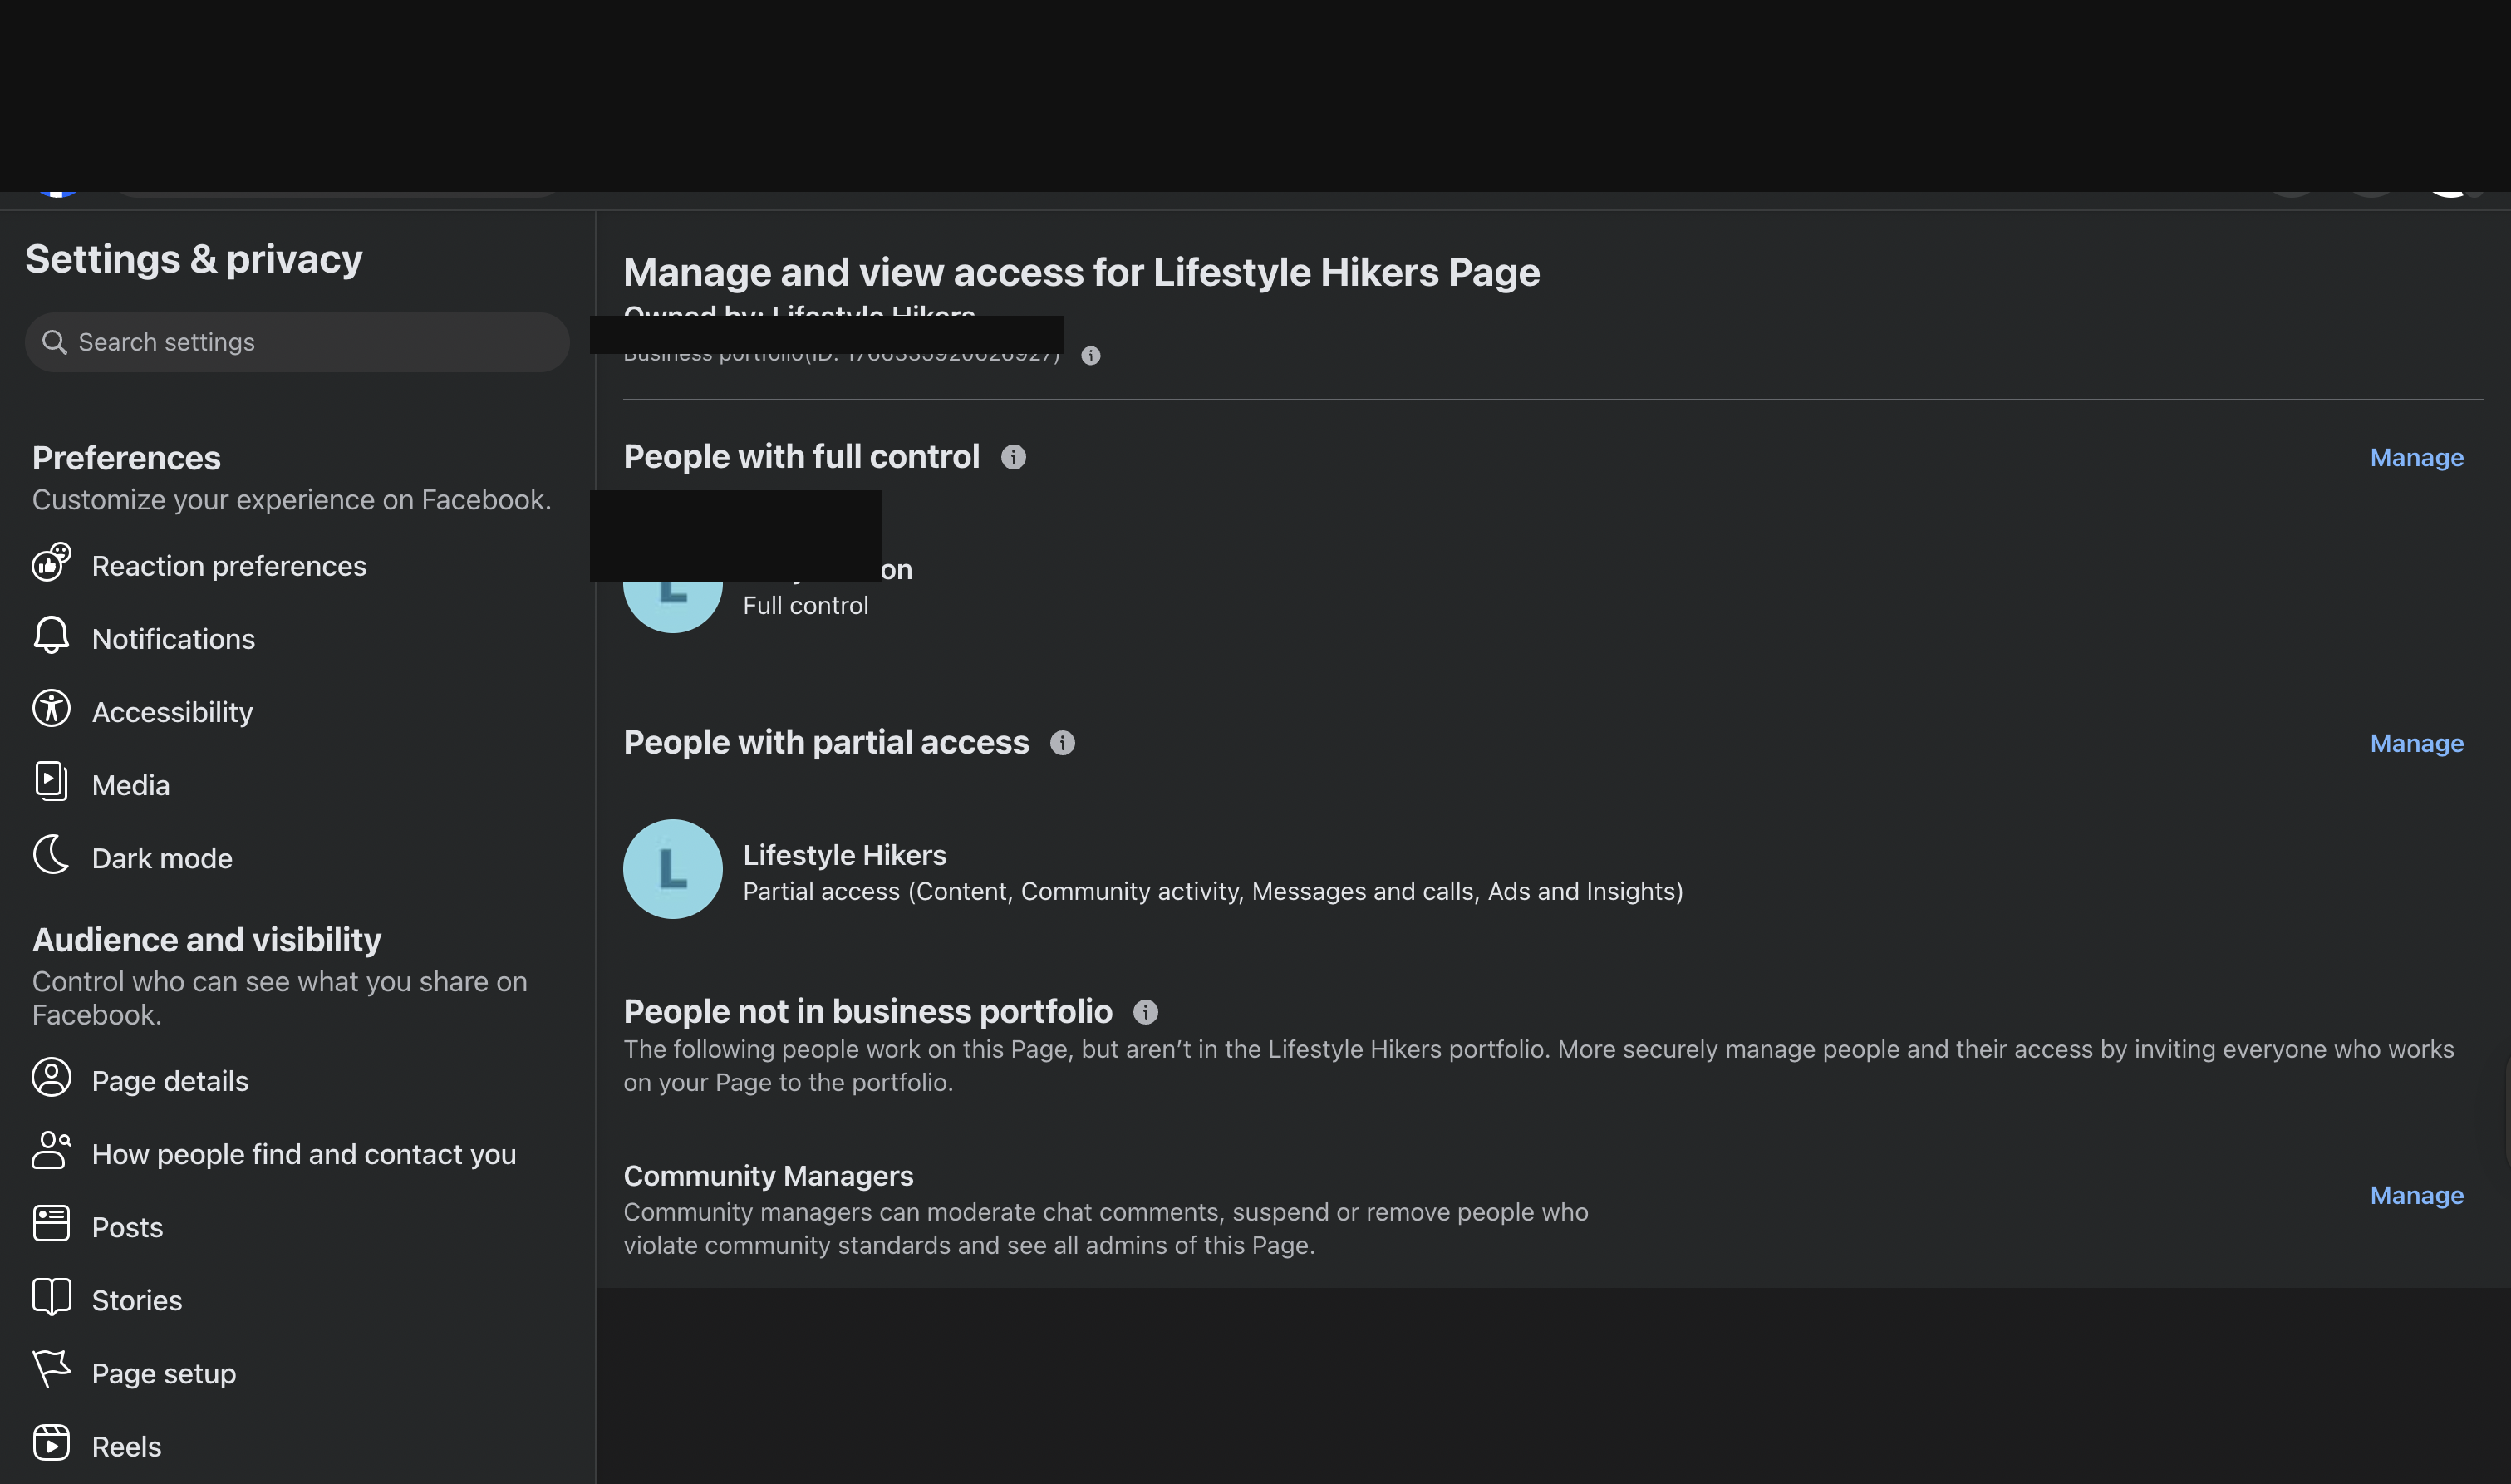2511x1484 pixels.
Task: Click the info icon beside People not in business portfolio
Action: [x=1145, y=1011]
